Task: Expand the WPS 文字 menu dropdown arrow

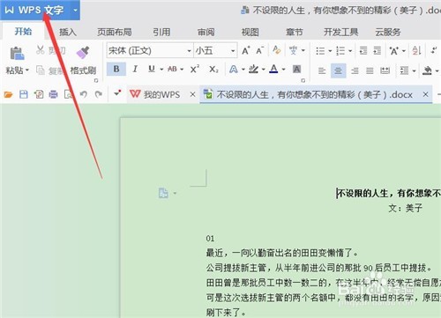Action: (x=75, y=10)
